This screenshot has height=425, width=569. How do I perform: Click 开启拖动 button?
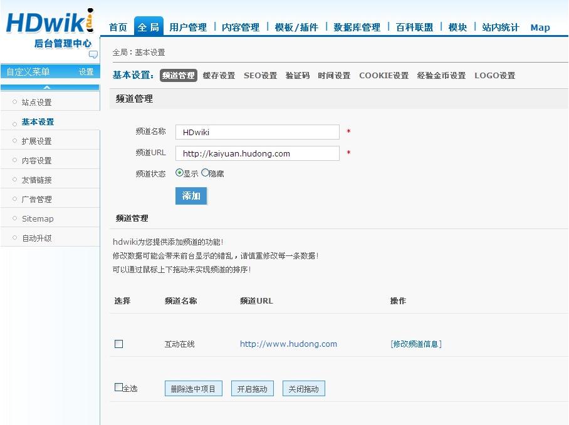[252, 389]
